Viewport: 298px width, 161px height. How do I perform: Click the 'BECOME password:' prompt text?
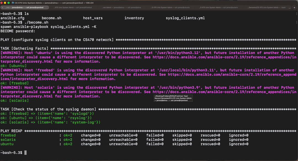[x=18, y=31]
